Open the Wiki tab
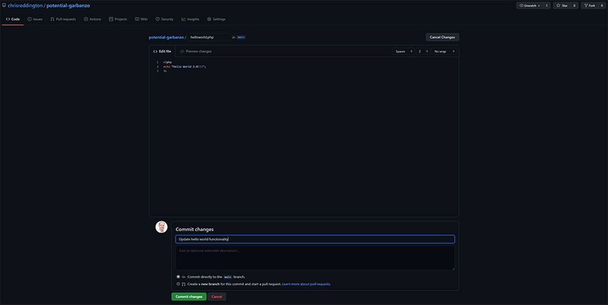This screenshot has height=305, width=608. coord(141,19)
